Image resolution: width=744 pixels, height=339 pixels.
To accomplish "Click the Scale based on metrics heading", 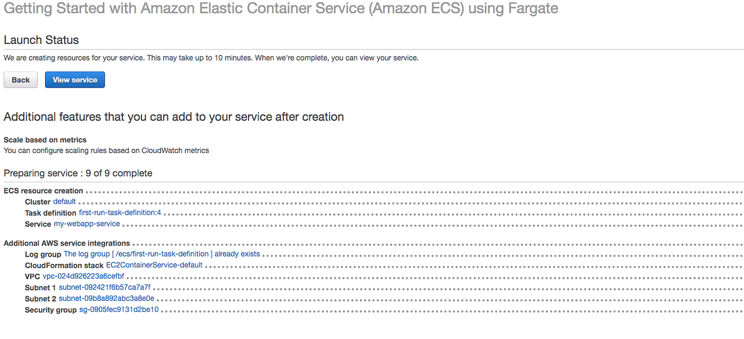I will (x=45, y=140).
